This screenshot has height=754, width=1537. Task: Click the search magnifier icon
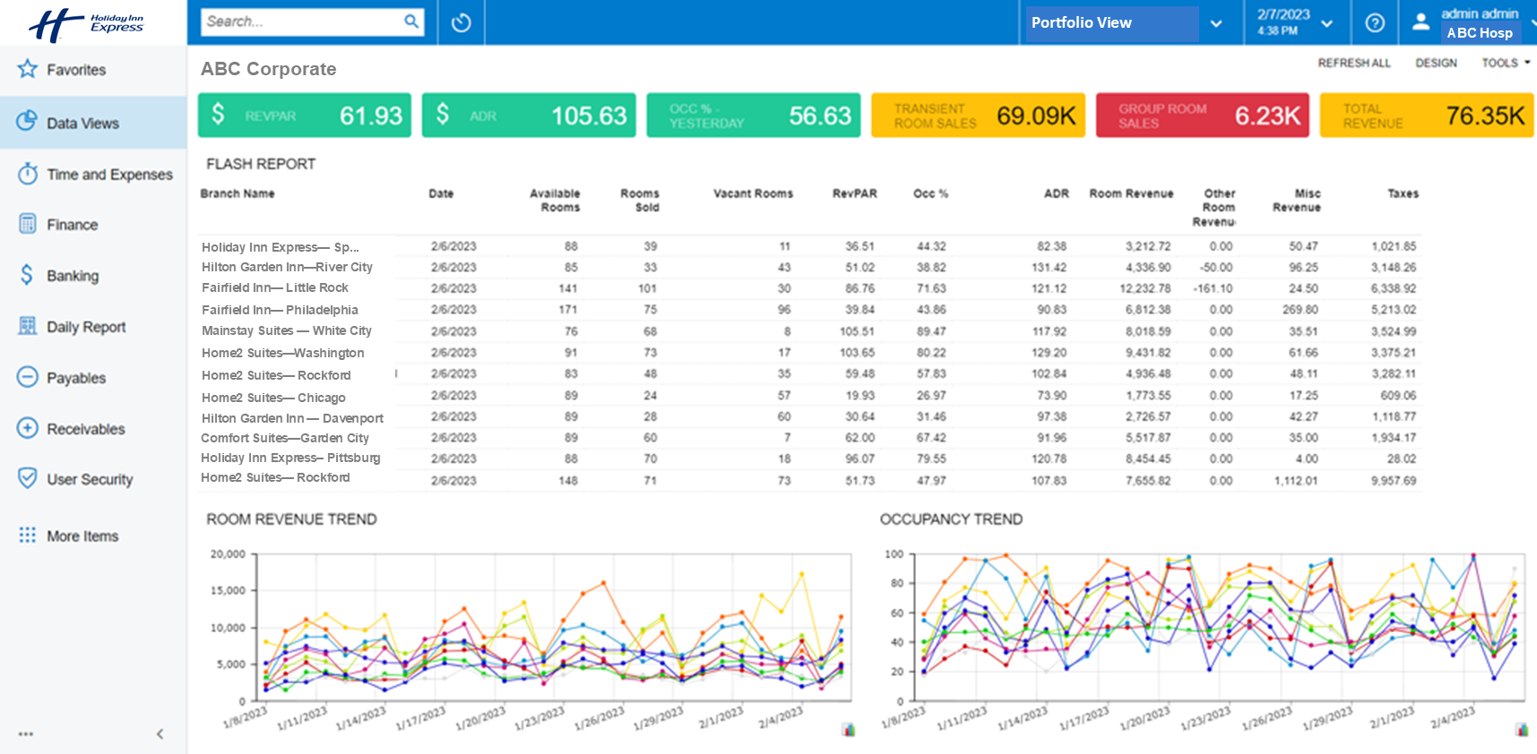[411, 21]
